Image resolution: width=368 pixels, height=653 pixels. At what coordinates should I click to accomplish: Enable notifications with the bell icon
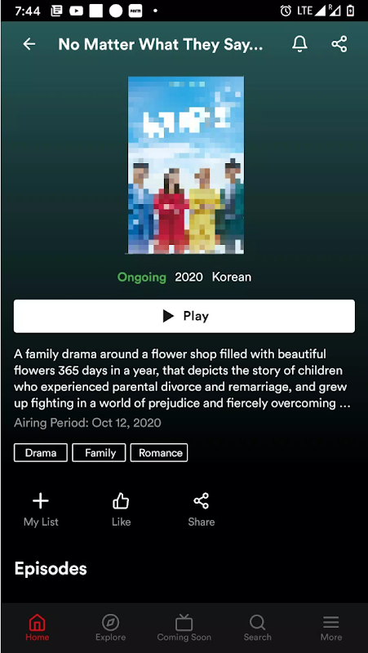pyautogui.click(x=299, y=44)
